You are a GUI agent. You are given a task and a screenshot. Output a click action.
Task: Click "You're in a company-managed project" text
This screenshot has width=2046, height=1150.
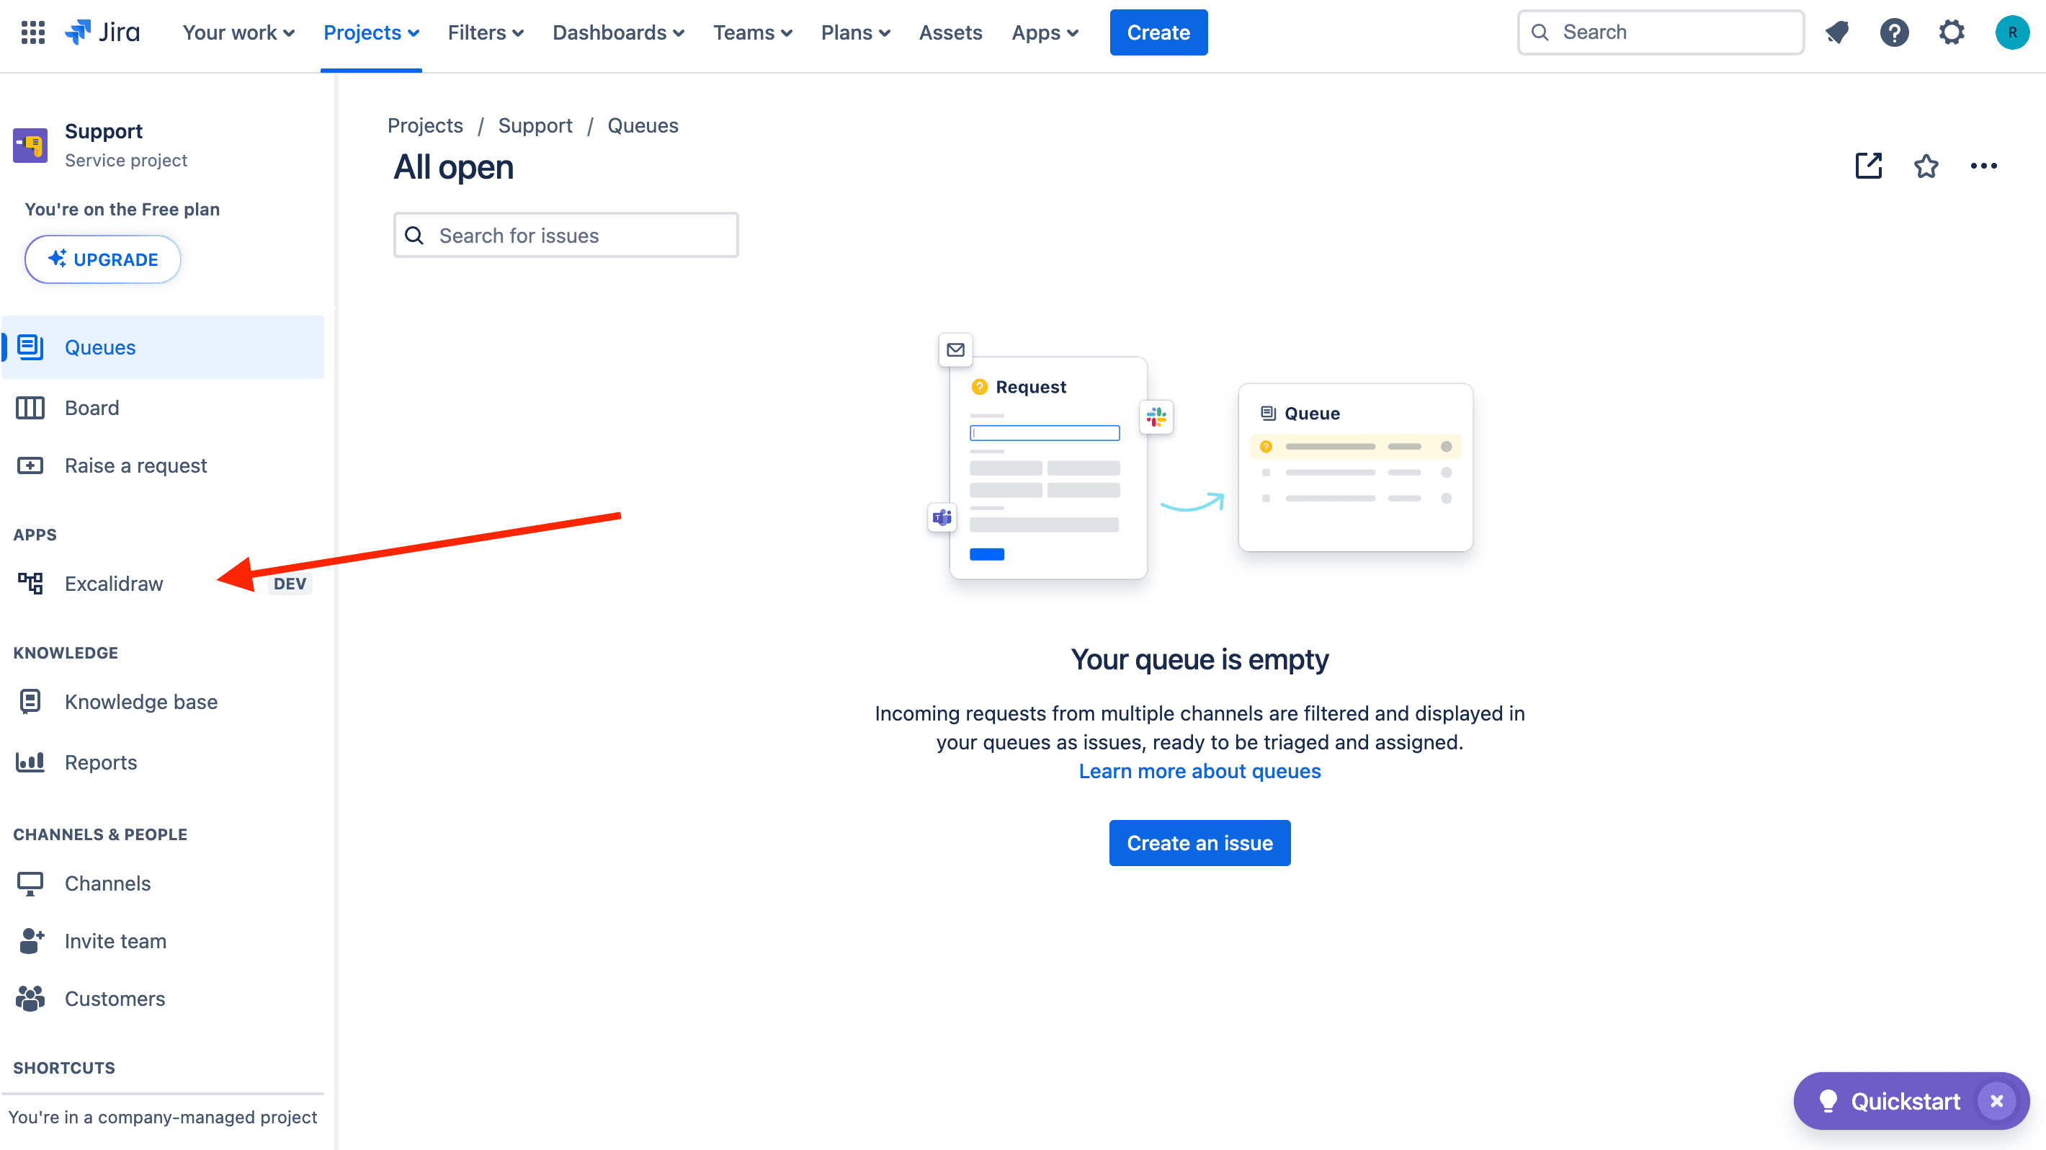point(163,1117)
